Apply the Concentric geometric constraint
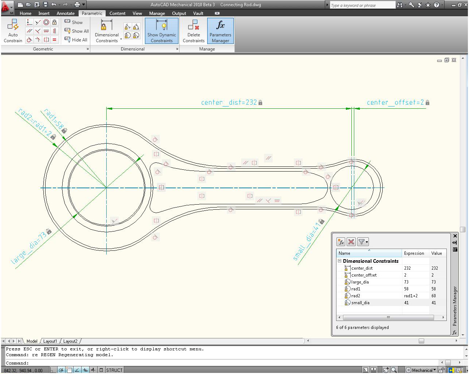Screen dimensions: 469x374 (x=46, y=22)
